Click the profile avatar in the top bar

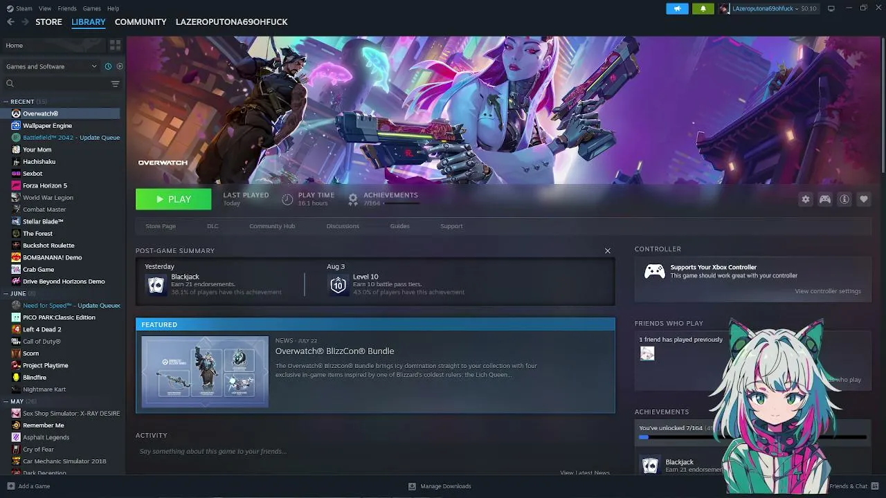(724, 8)
